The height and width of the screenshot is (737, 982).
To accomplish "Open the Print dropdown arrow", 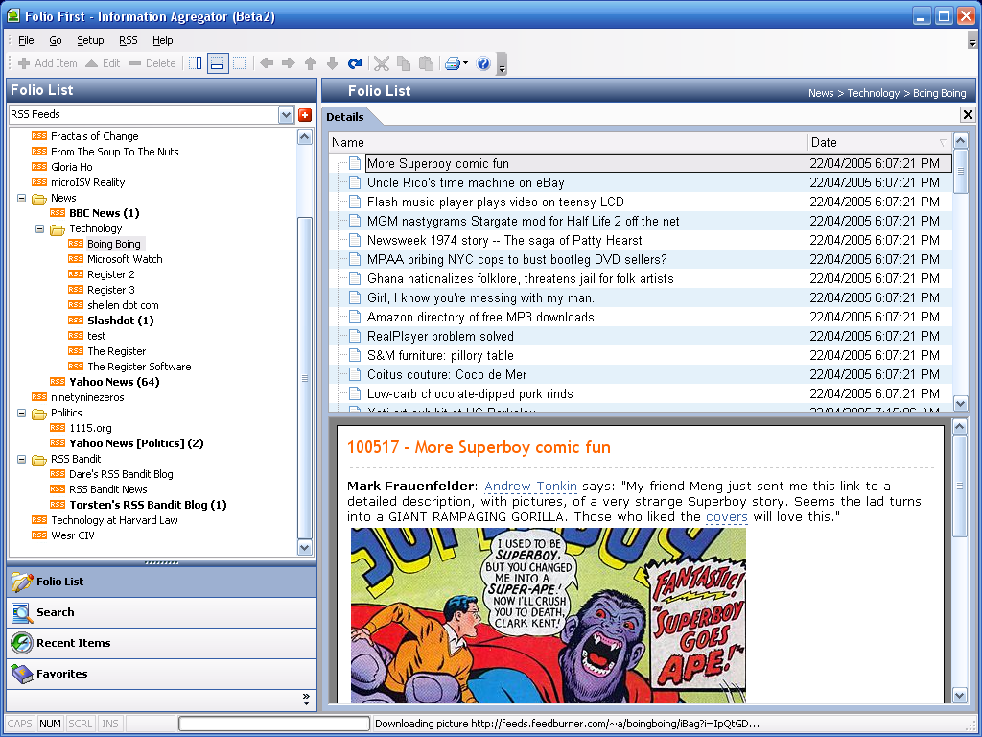I will coord(465,63).
